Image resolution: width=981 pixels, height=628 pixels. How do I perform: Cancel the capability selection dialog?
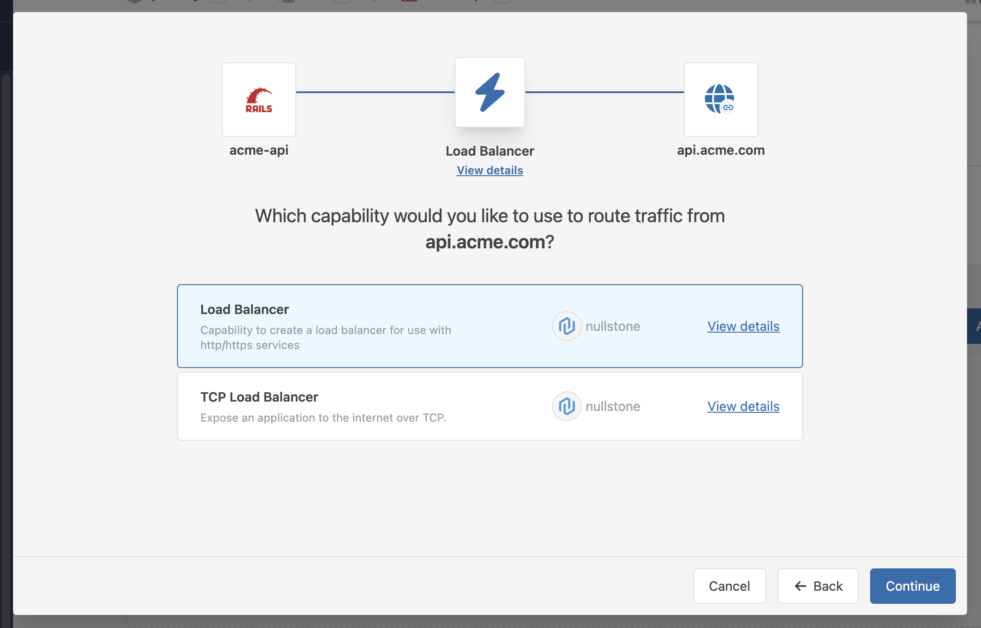[729, 586]
